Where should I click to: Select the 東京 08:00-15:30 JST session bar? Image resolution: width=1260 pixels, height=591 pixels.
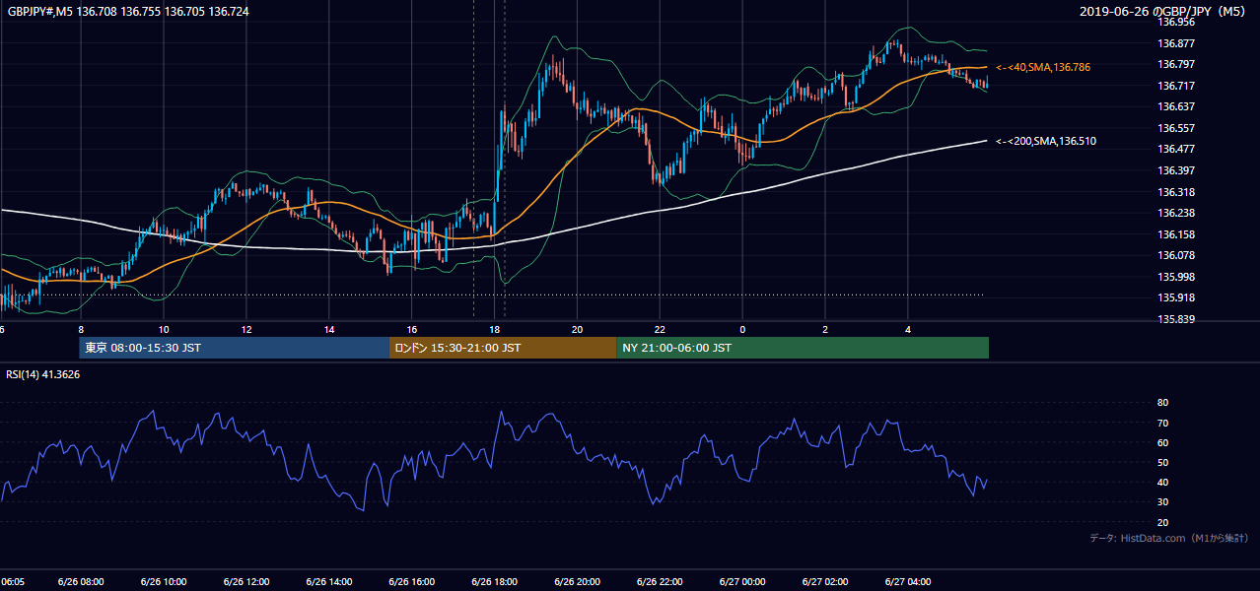click(x=235, y=348)
